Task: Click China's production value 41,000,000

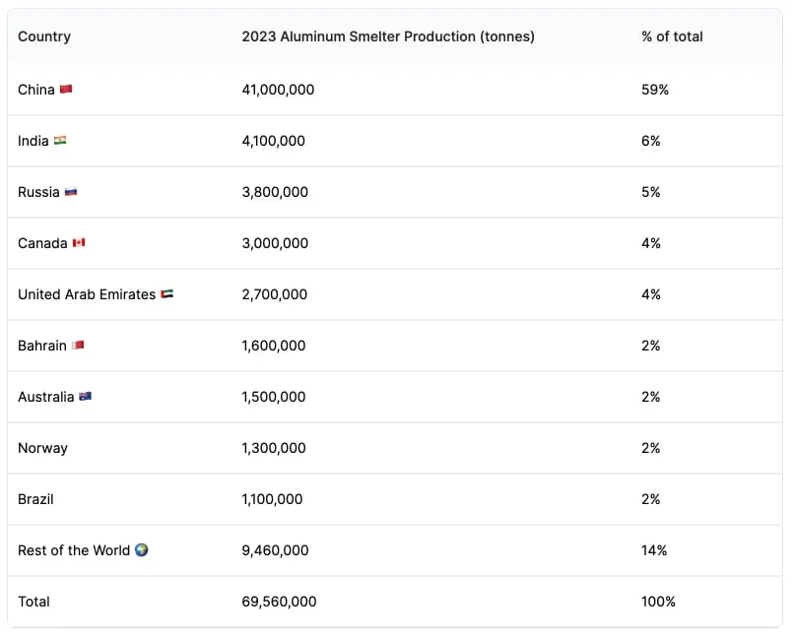Action: tap(278, 90)
